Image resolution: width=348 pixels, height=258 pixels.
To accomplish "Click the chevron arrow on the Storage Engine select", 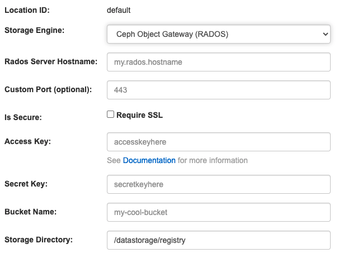I will (325, 34).
